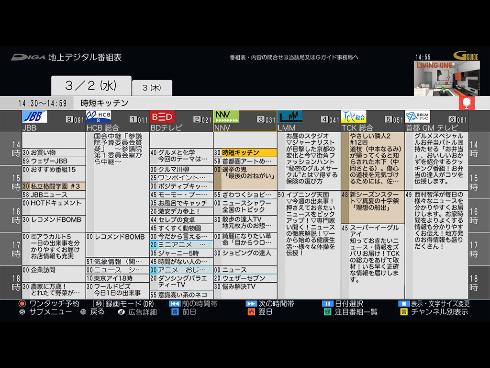Click the red recording indicator icon

(467, 103)
